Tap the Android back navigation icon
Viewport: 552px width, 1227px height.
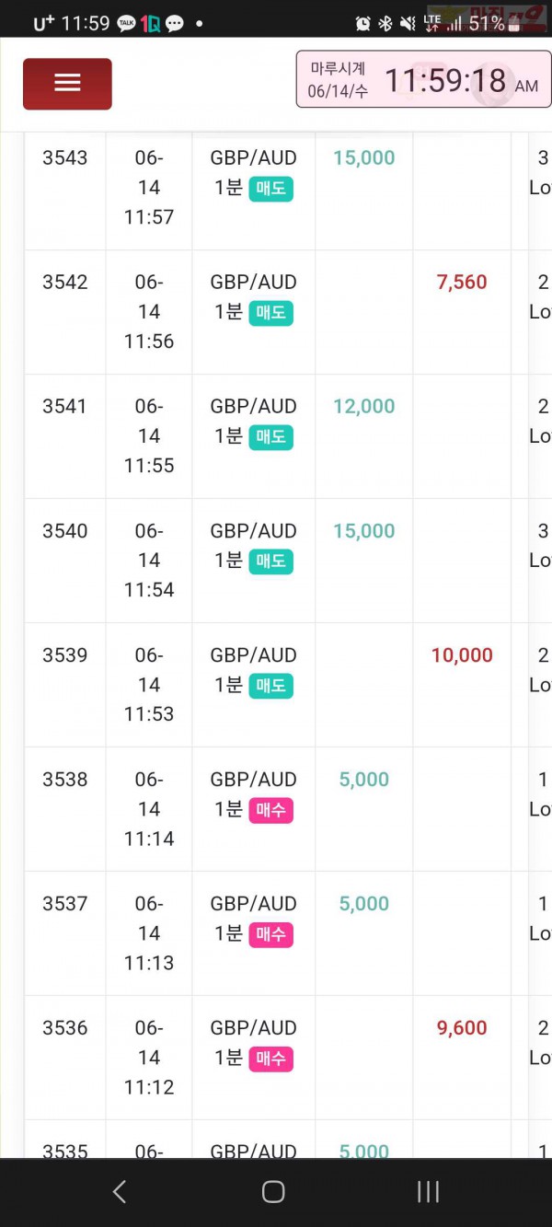[119, 1192]
